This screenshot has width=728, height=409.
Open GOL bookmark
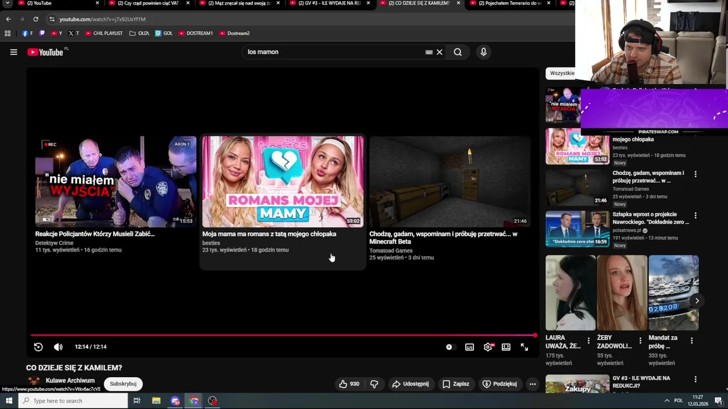(164, 34)
